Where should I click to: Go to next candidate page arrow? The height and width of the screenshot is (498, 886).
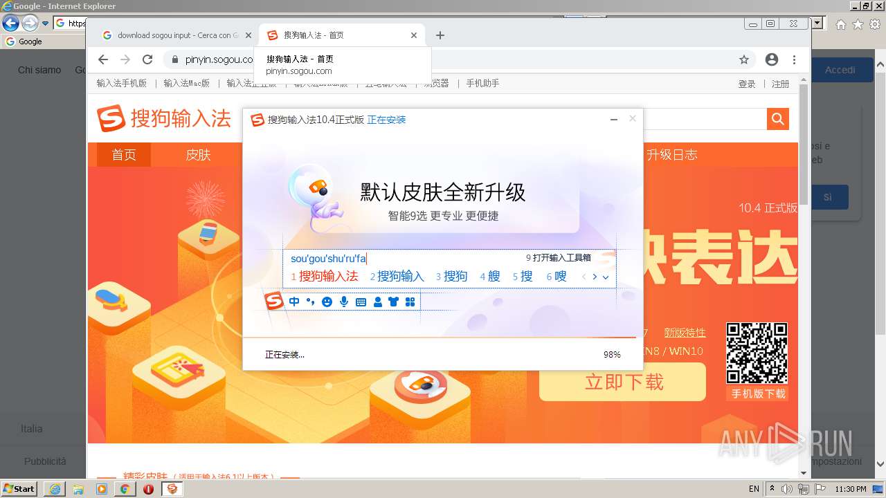[595, 277]
